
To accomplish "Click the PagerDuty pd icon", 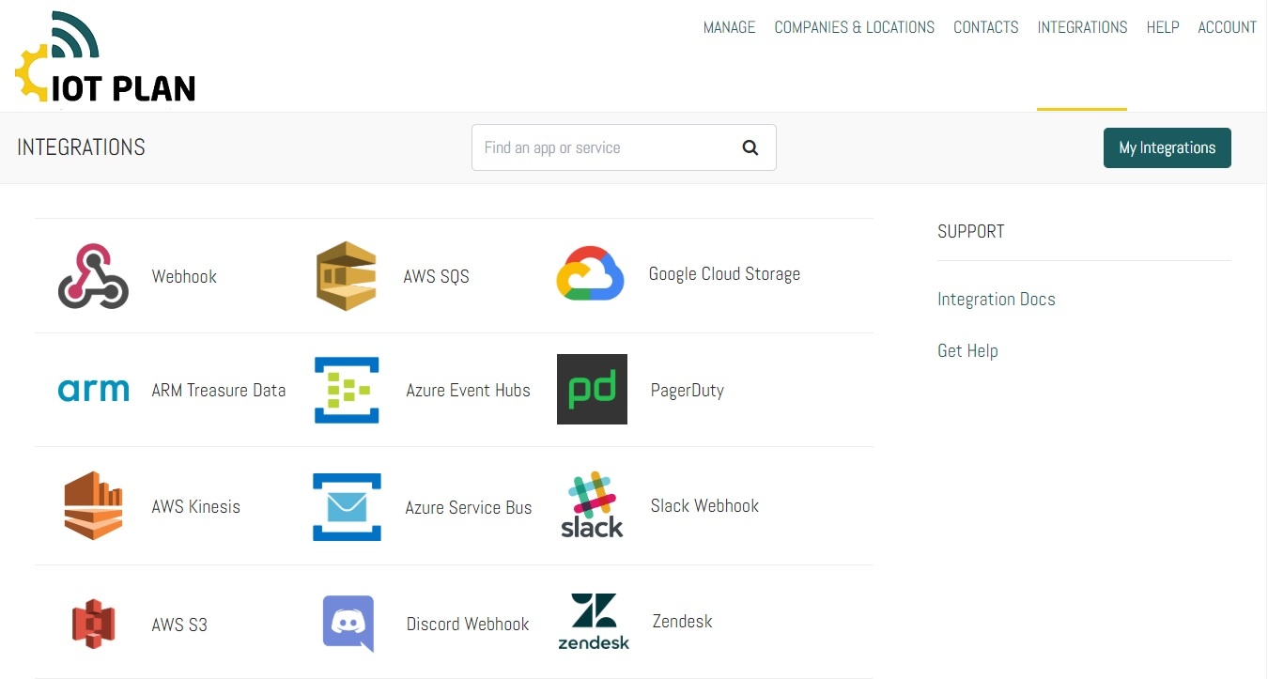I will [x=592, y=389].
